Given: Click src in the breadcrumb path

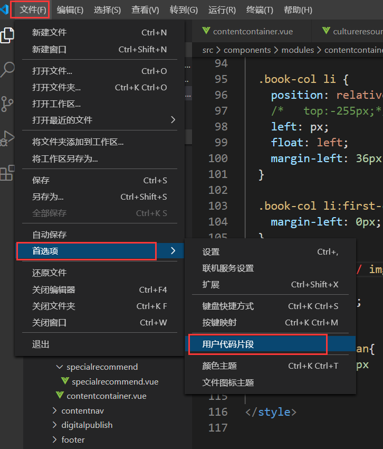Looking at the screenshot, I should [208, 50].
